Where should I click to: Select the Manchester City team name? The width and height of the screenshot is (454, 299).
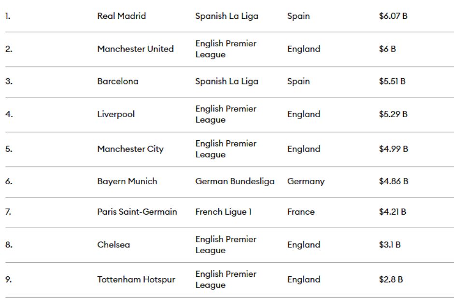[130, 149]
